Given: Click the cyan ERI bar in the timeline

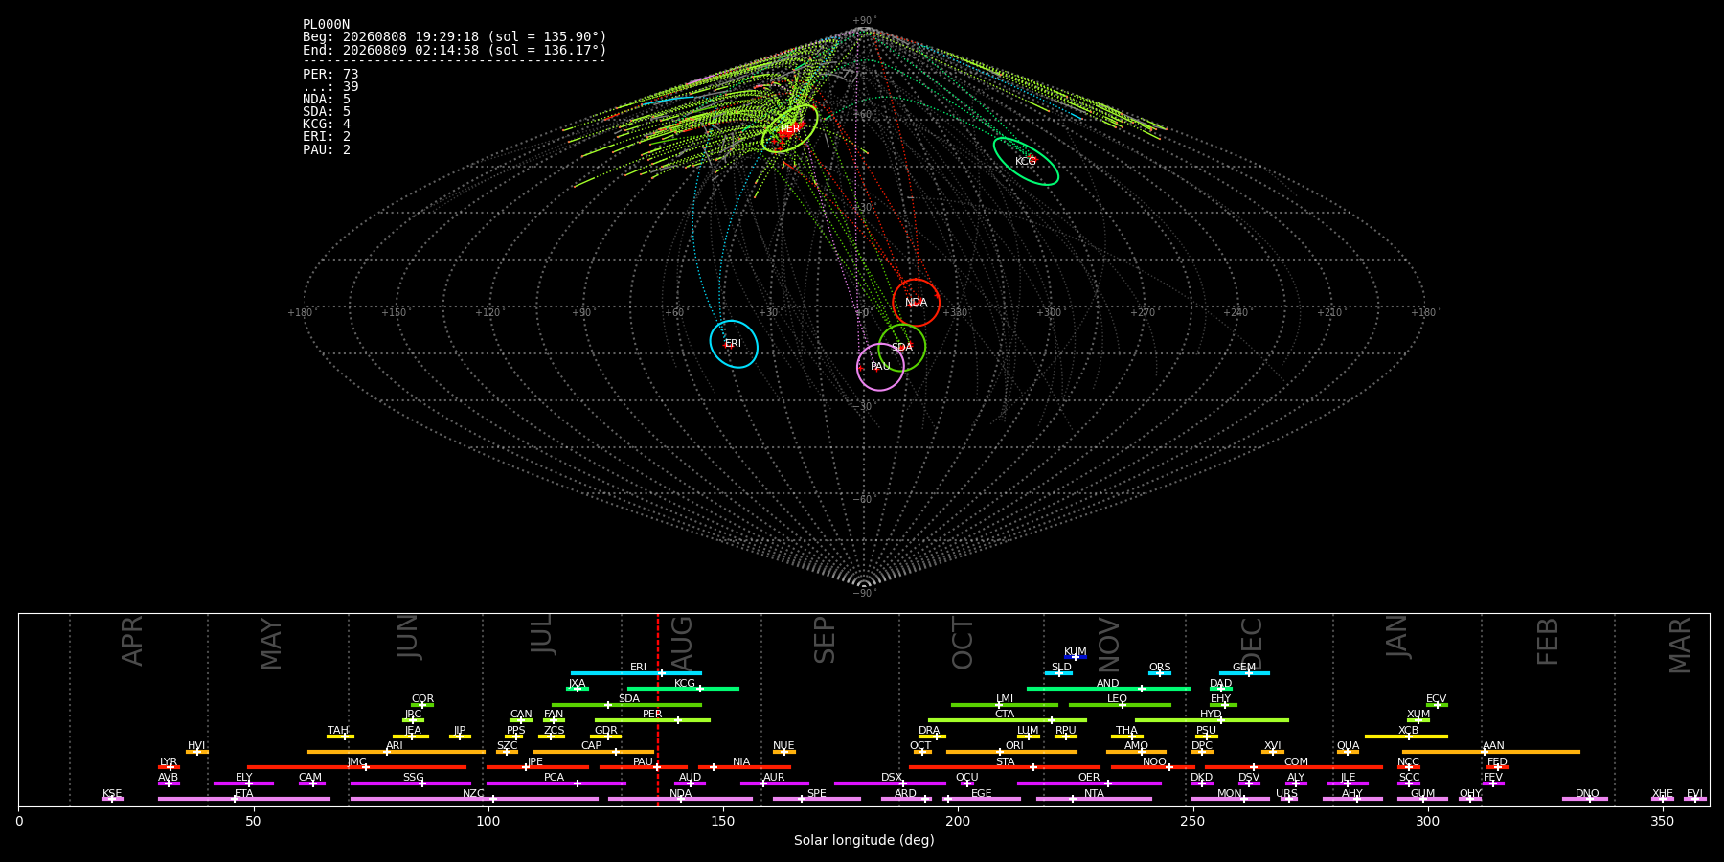Looking at the screenshot, I should click(x=636, y=673).
